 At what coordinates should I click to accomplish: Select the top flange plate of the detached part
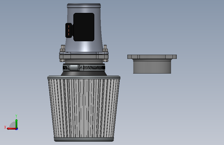(152, 57)
